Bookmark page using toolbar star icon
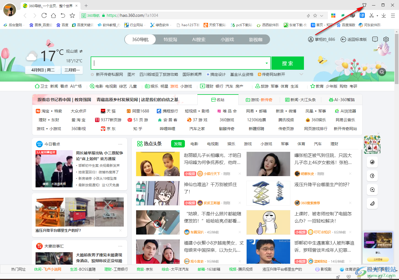 pos(72,15)
